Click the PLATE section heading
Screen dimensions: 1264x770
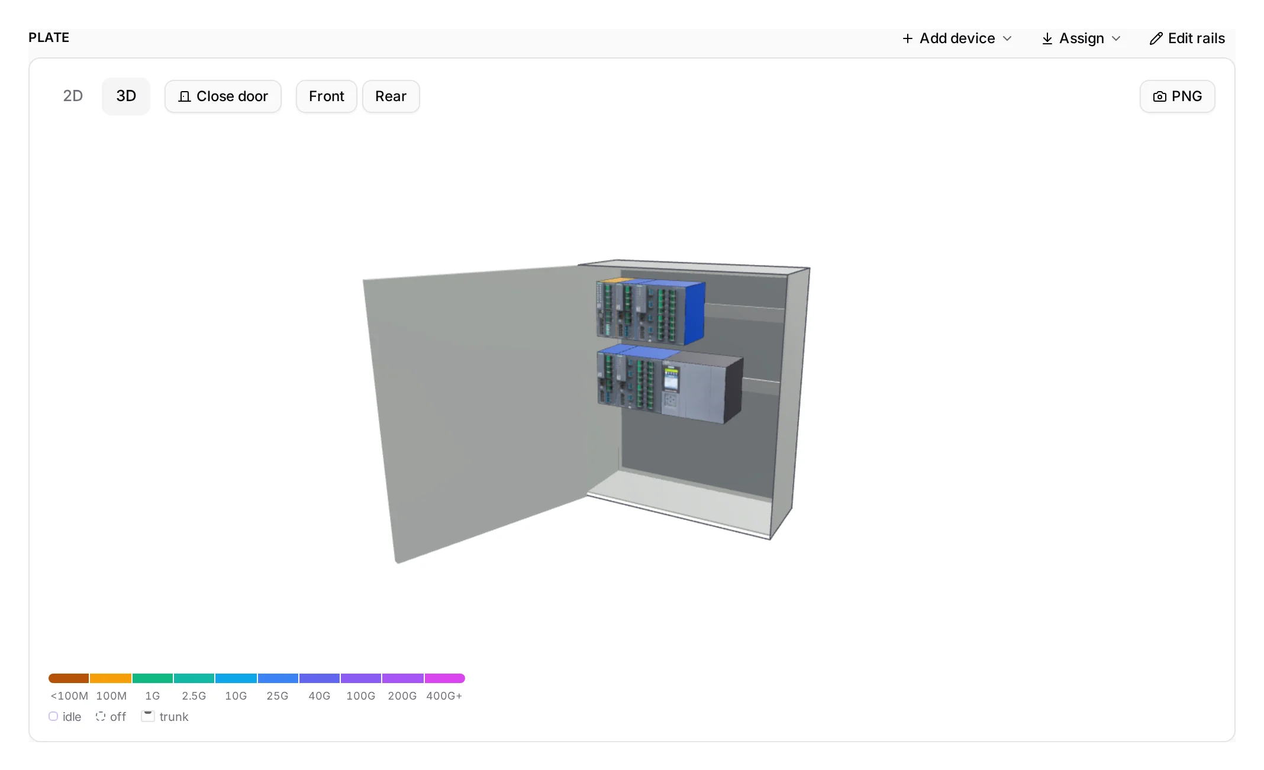49,38
